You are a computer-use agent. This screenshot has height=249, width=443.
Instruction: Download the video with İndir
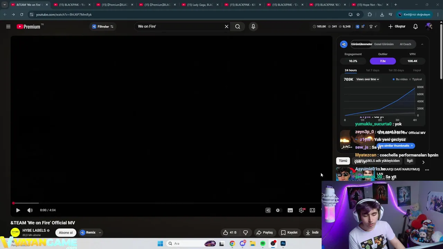tap(312, 233)
